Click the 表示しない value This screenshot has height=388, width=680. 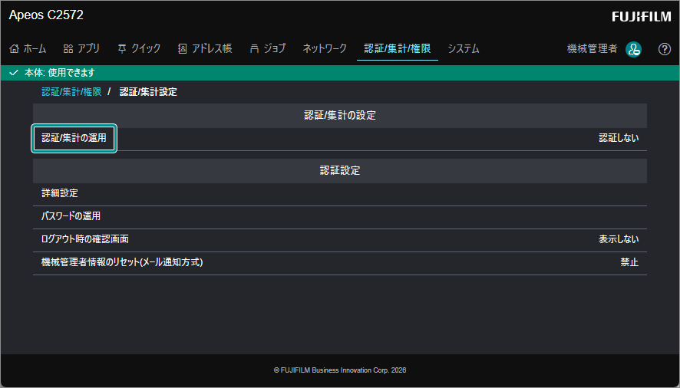tap(619, 239)
